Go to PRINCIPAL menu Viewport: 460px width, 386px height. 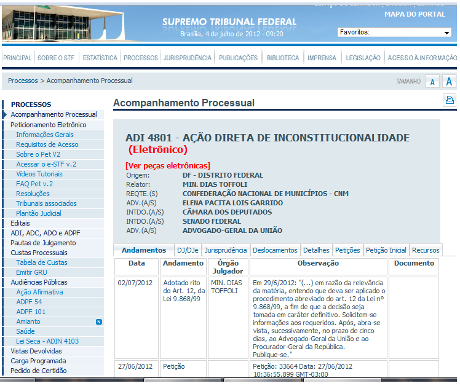pyautogui.click(x=17, y=58)
